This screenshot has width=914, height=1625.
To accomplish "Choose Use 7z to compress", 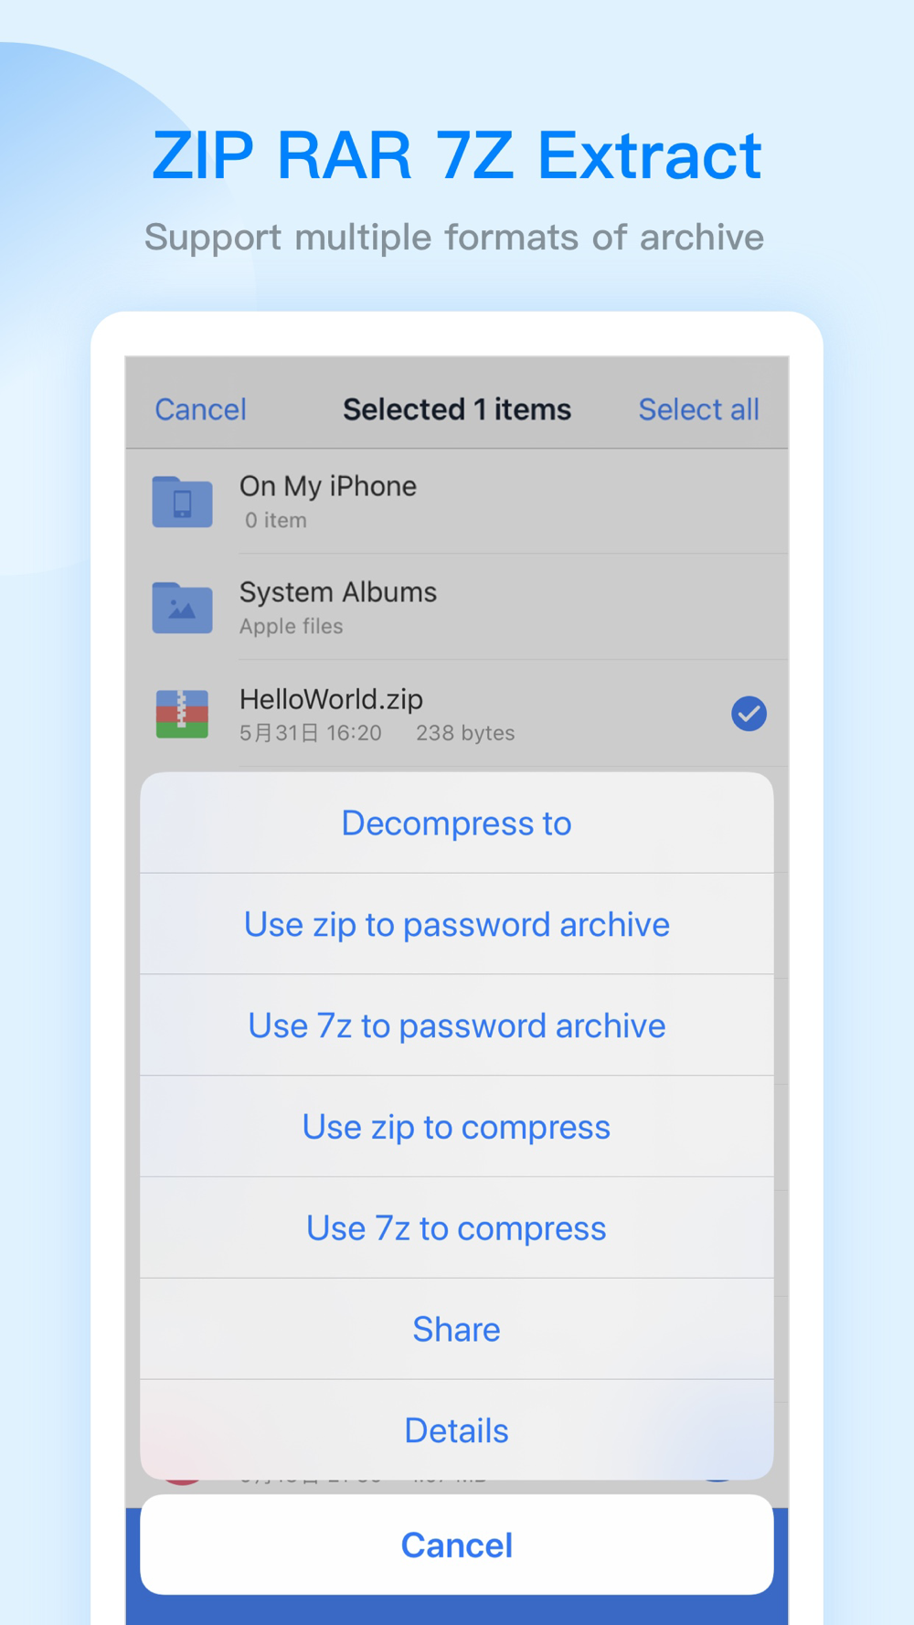I will (x=457, y=1228).
